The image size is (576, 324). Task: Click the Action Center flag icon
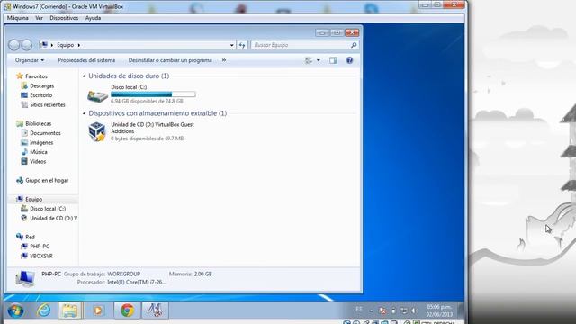click(x=382, y=310)
